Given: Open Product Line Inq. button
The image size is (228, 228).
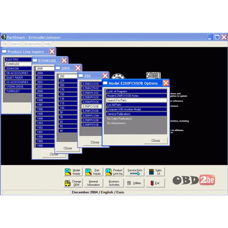Looking at the screenshot, I should tap(114, 172).
